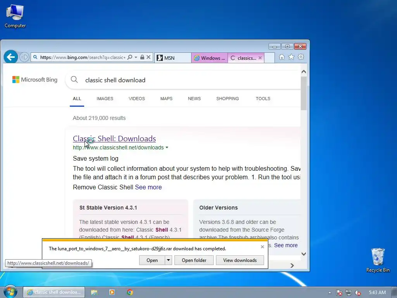Expand the Open button dropdown arrow

click(x=168, y=260)
